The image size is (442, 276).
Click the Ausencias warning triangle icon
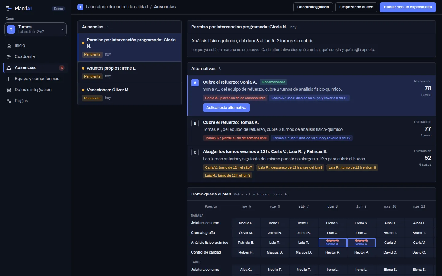coord(9,68)
